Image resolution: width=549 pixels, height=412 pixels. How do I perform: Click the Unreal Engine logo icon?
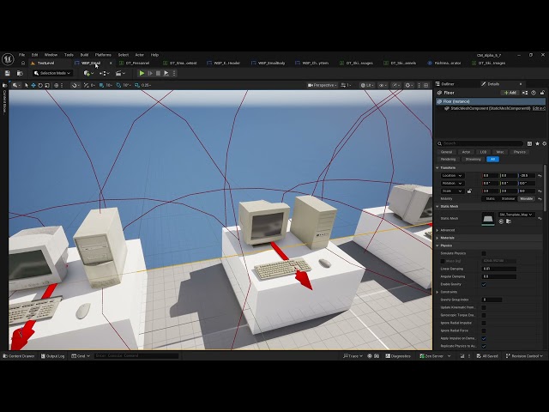(x=8, y=59)
